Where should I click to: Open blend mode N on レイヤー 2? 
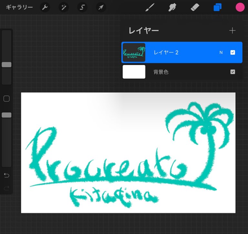point(221,52)
